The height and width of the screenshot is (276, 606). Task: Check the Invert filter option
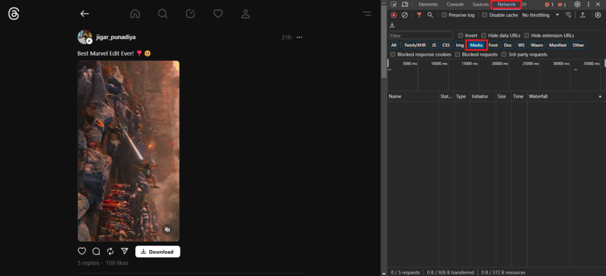point(461,36)
